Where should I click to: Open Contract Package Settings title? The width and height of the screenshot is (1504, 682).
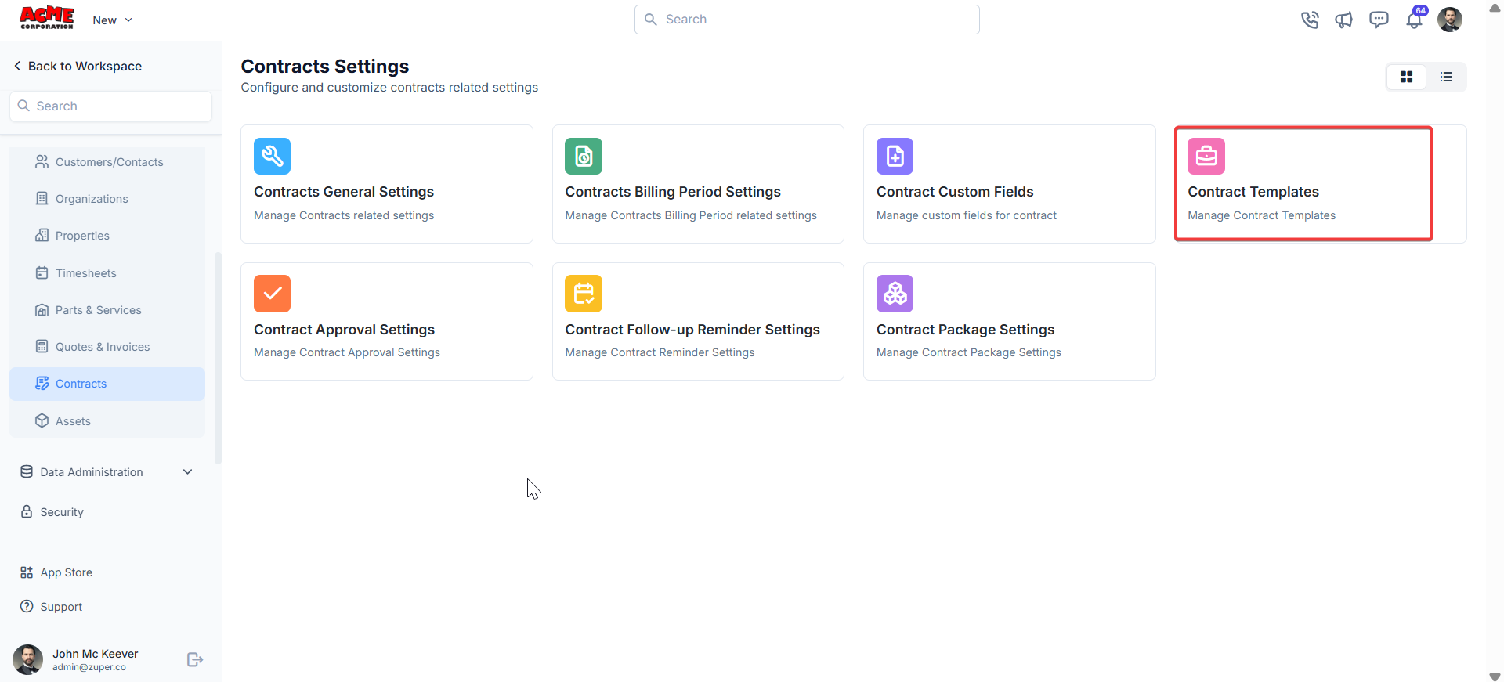click(x=965, y=330)
